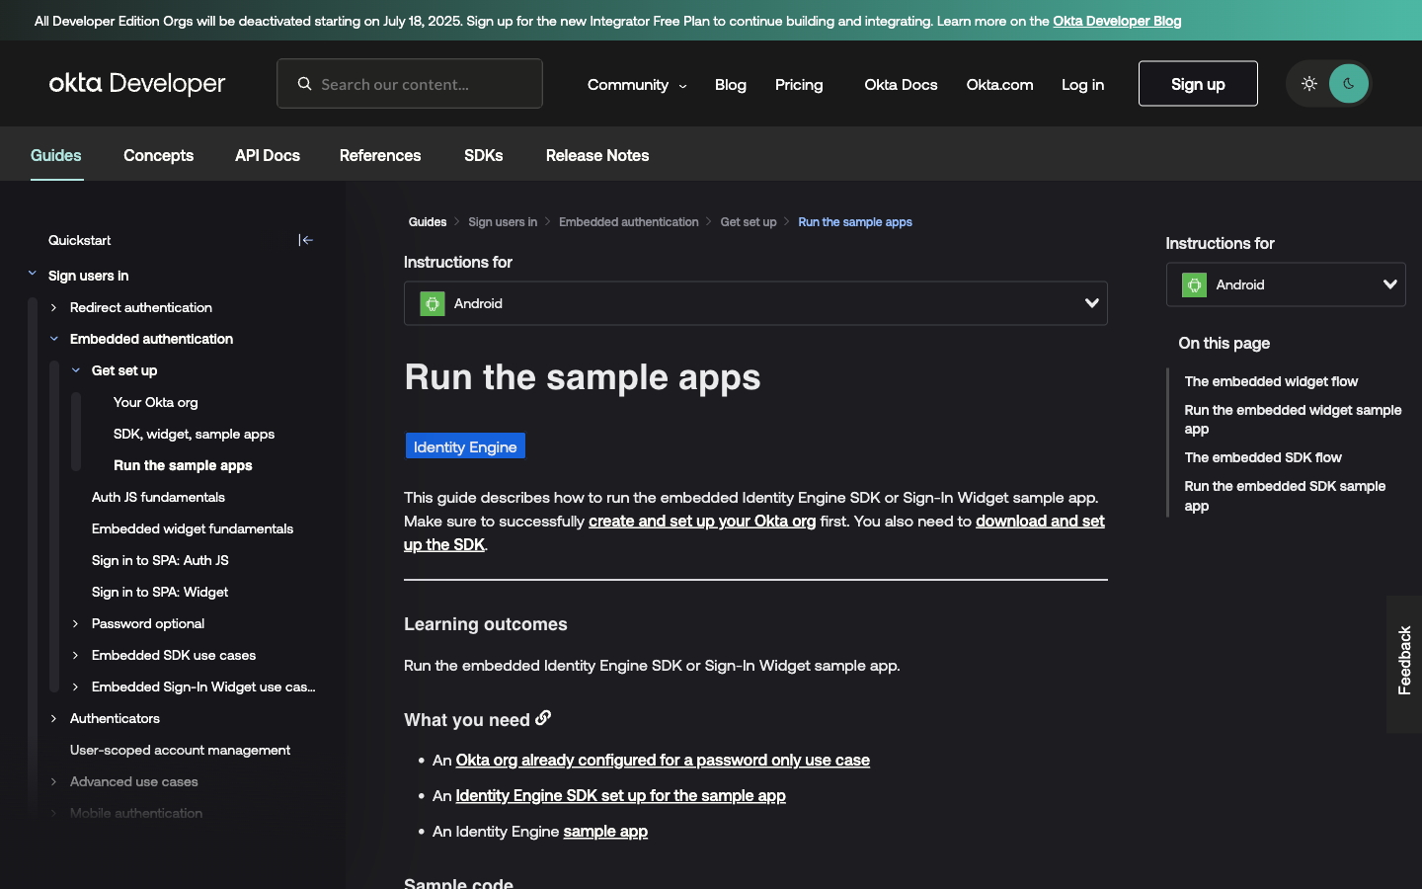This screenshot has width=1422, height=889.
Task: Select Run the sample apps sidebar item
Action: tap(183, 465)
